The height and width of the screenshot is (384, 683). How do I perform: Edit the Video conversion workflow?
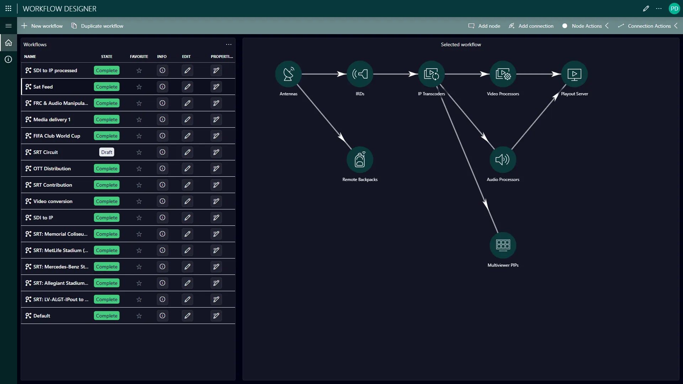[187, 201]
